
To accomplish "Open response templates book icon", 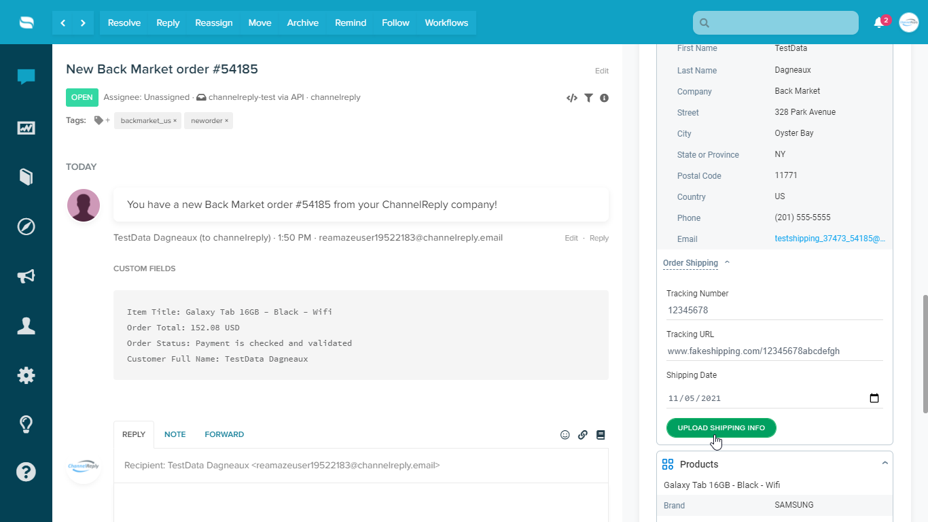I will (601, 435).
